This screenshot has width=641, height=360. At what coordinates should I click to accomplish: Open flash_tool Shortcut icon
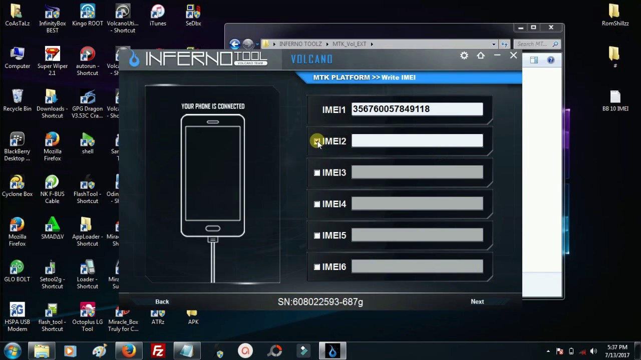[x=52, y=317]
